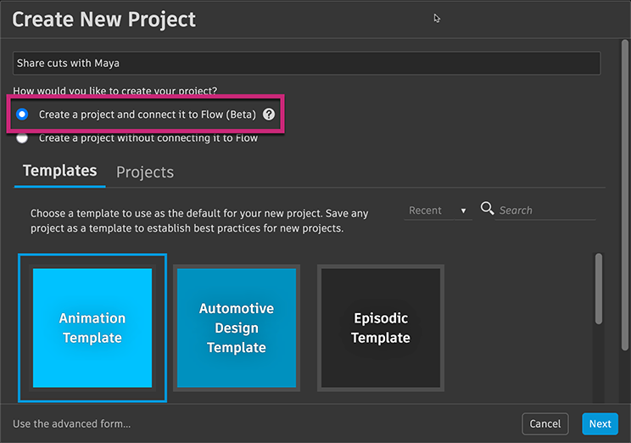
Task: Click the project name text field
Action: tap(306, 64)
